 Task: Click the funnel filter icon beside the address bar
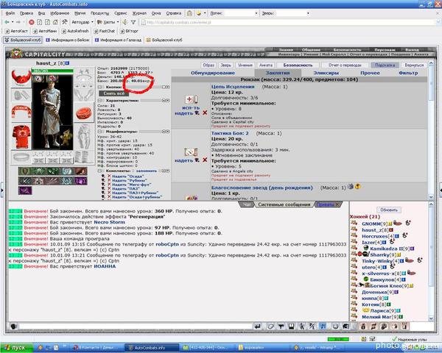[x=133, y=22]
